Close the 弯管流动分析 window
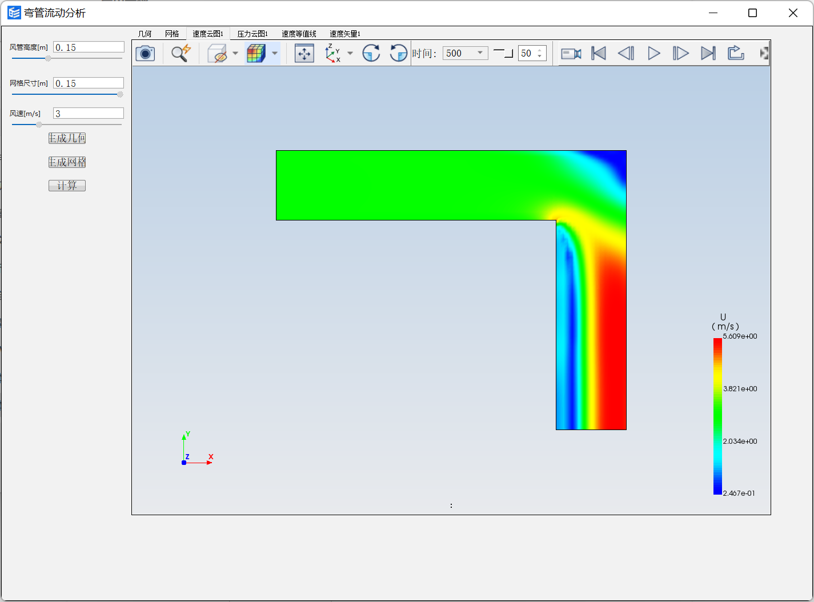This screenshot has width=814, height=602. [x=793, y=13]
